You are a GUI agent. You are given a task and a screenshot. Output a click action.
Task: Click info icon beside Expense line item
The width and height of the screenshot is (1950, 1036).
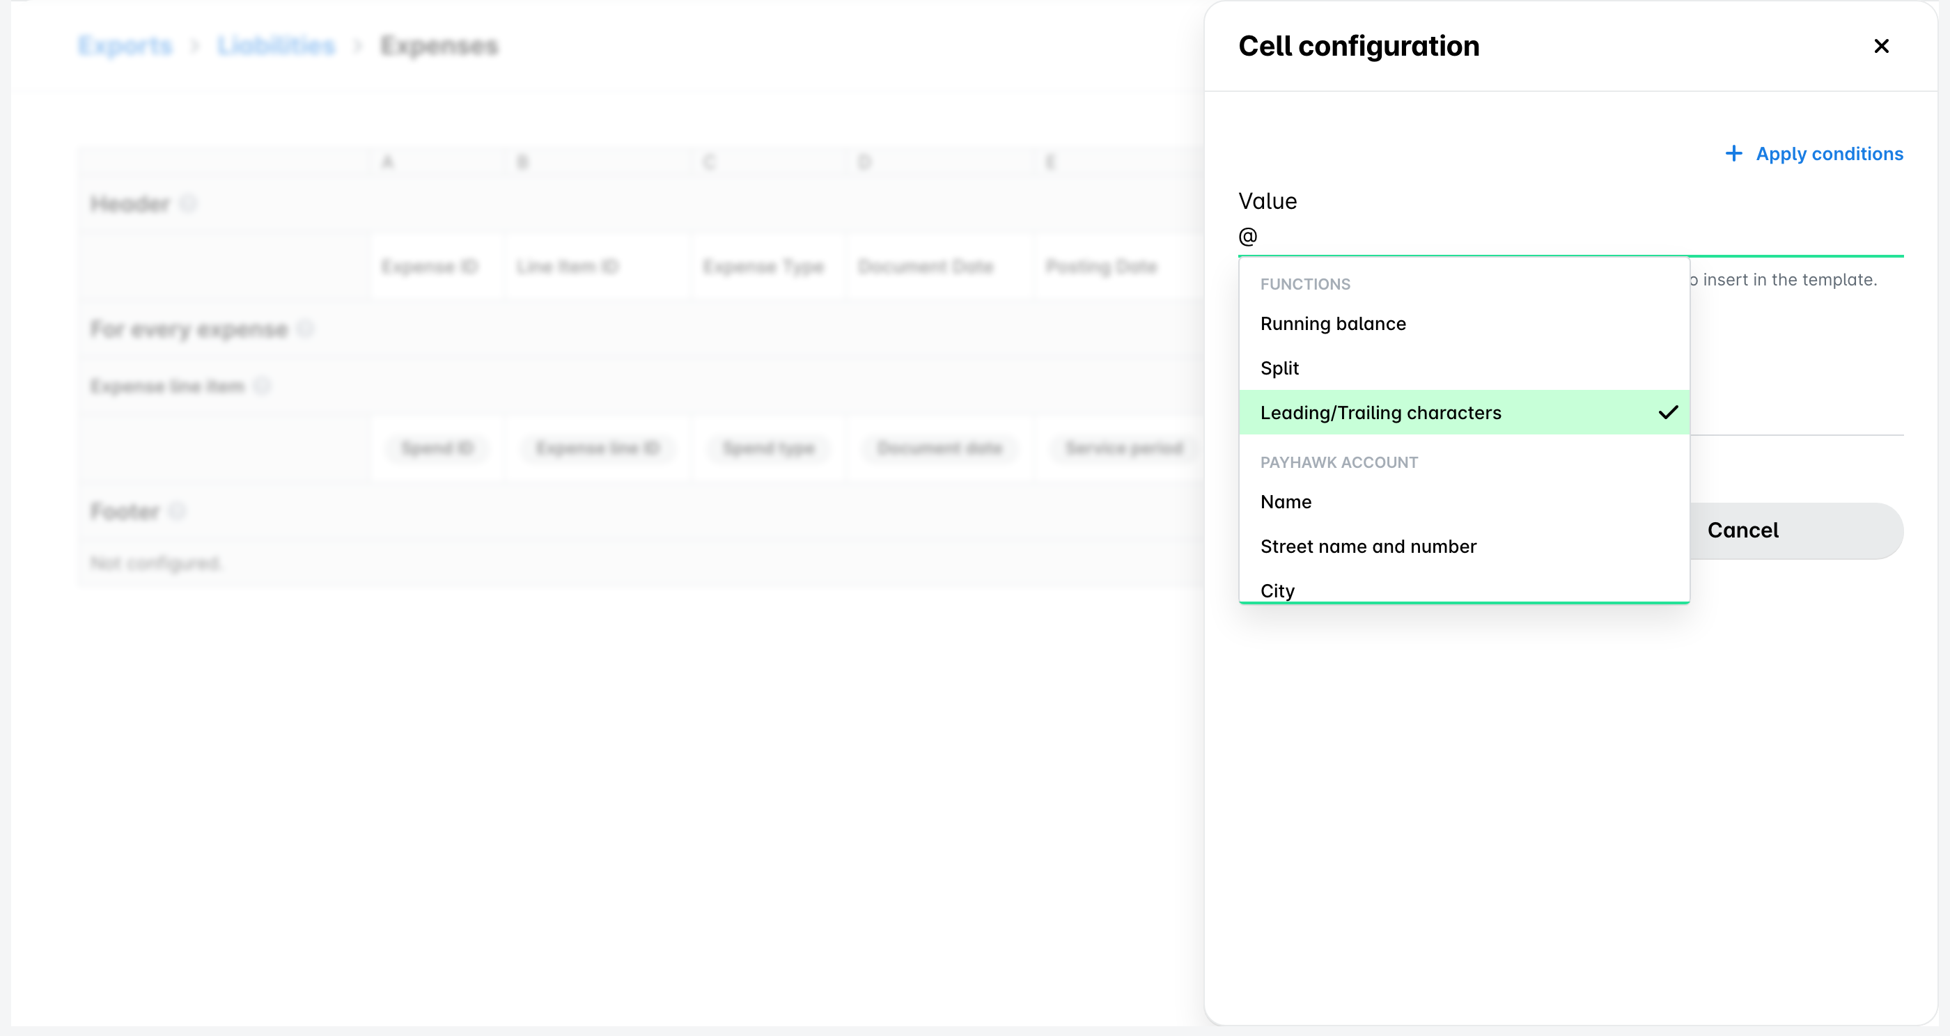(x=262, y=386)
